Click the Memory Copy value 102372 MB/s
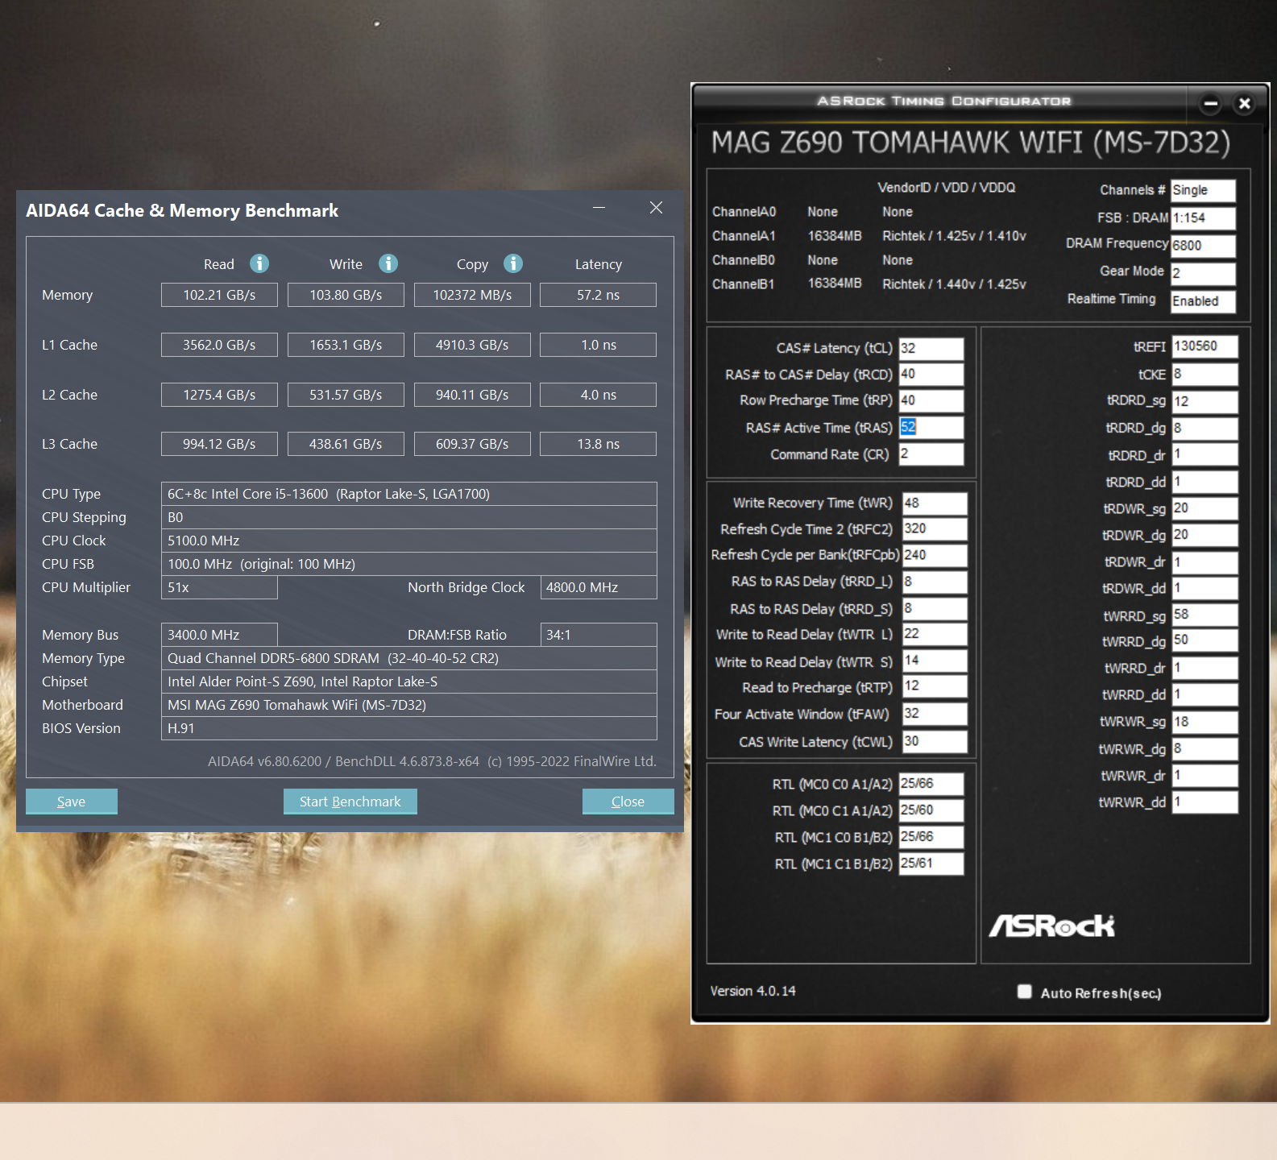This screenshot has height=1160, width=1277. pos(472,295)
